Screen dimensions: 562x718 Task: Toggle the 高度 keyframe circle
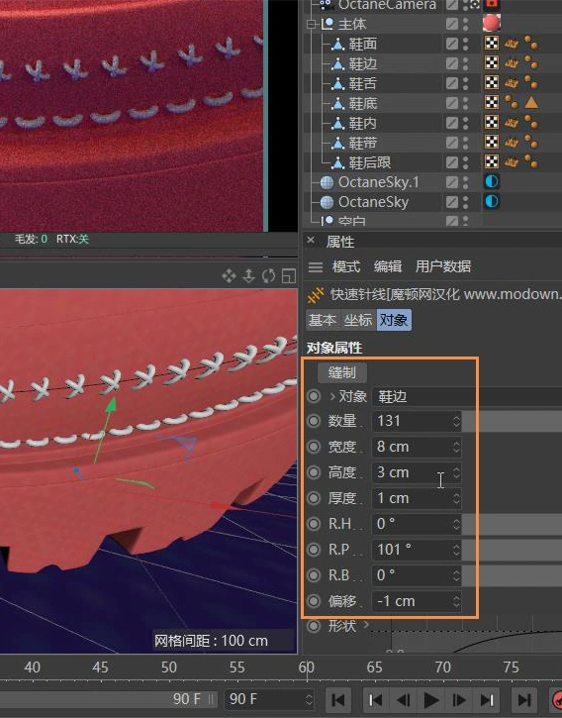pyautogui.click(x=314, y=472)
